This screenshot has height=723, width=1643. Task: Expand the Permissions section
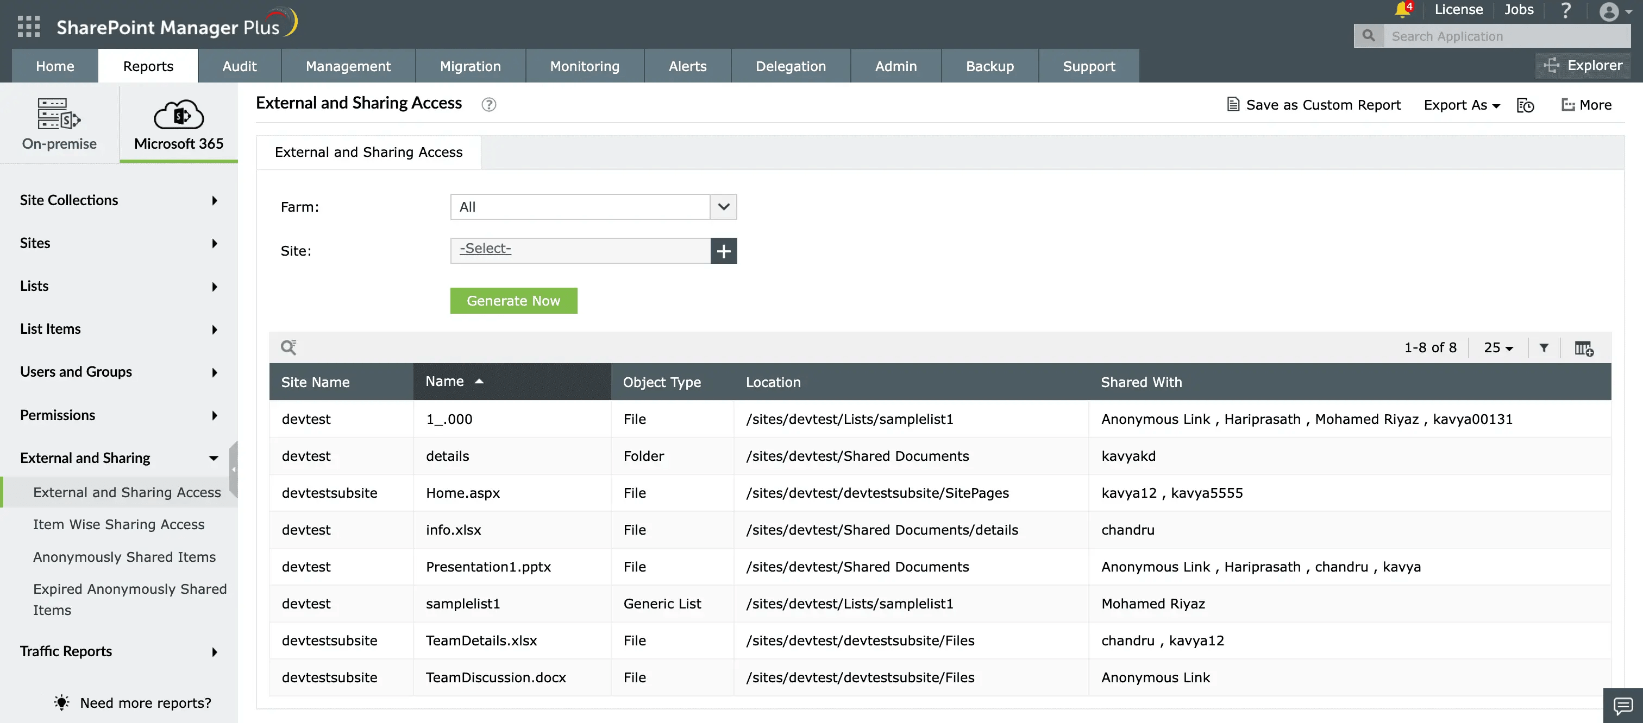click(118, 415)
